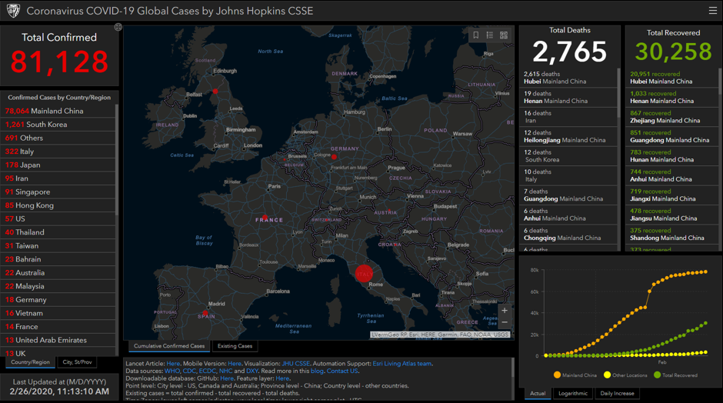
Task: Click the Johns Hopkins shield logo
Action: tap(13, 11)
